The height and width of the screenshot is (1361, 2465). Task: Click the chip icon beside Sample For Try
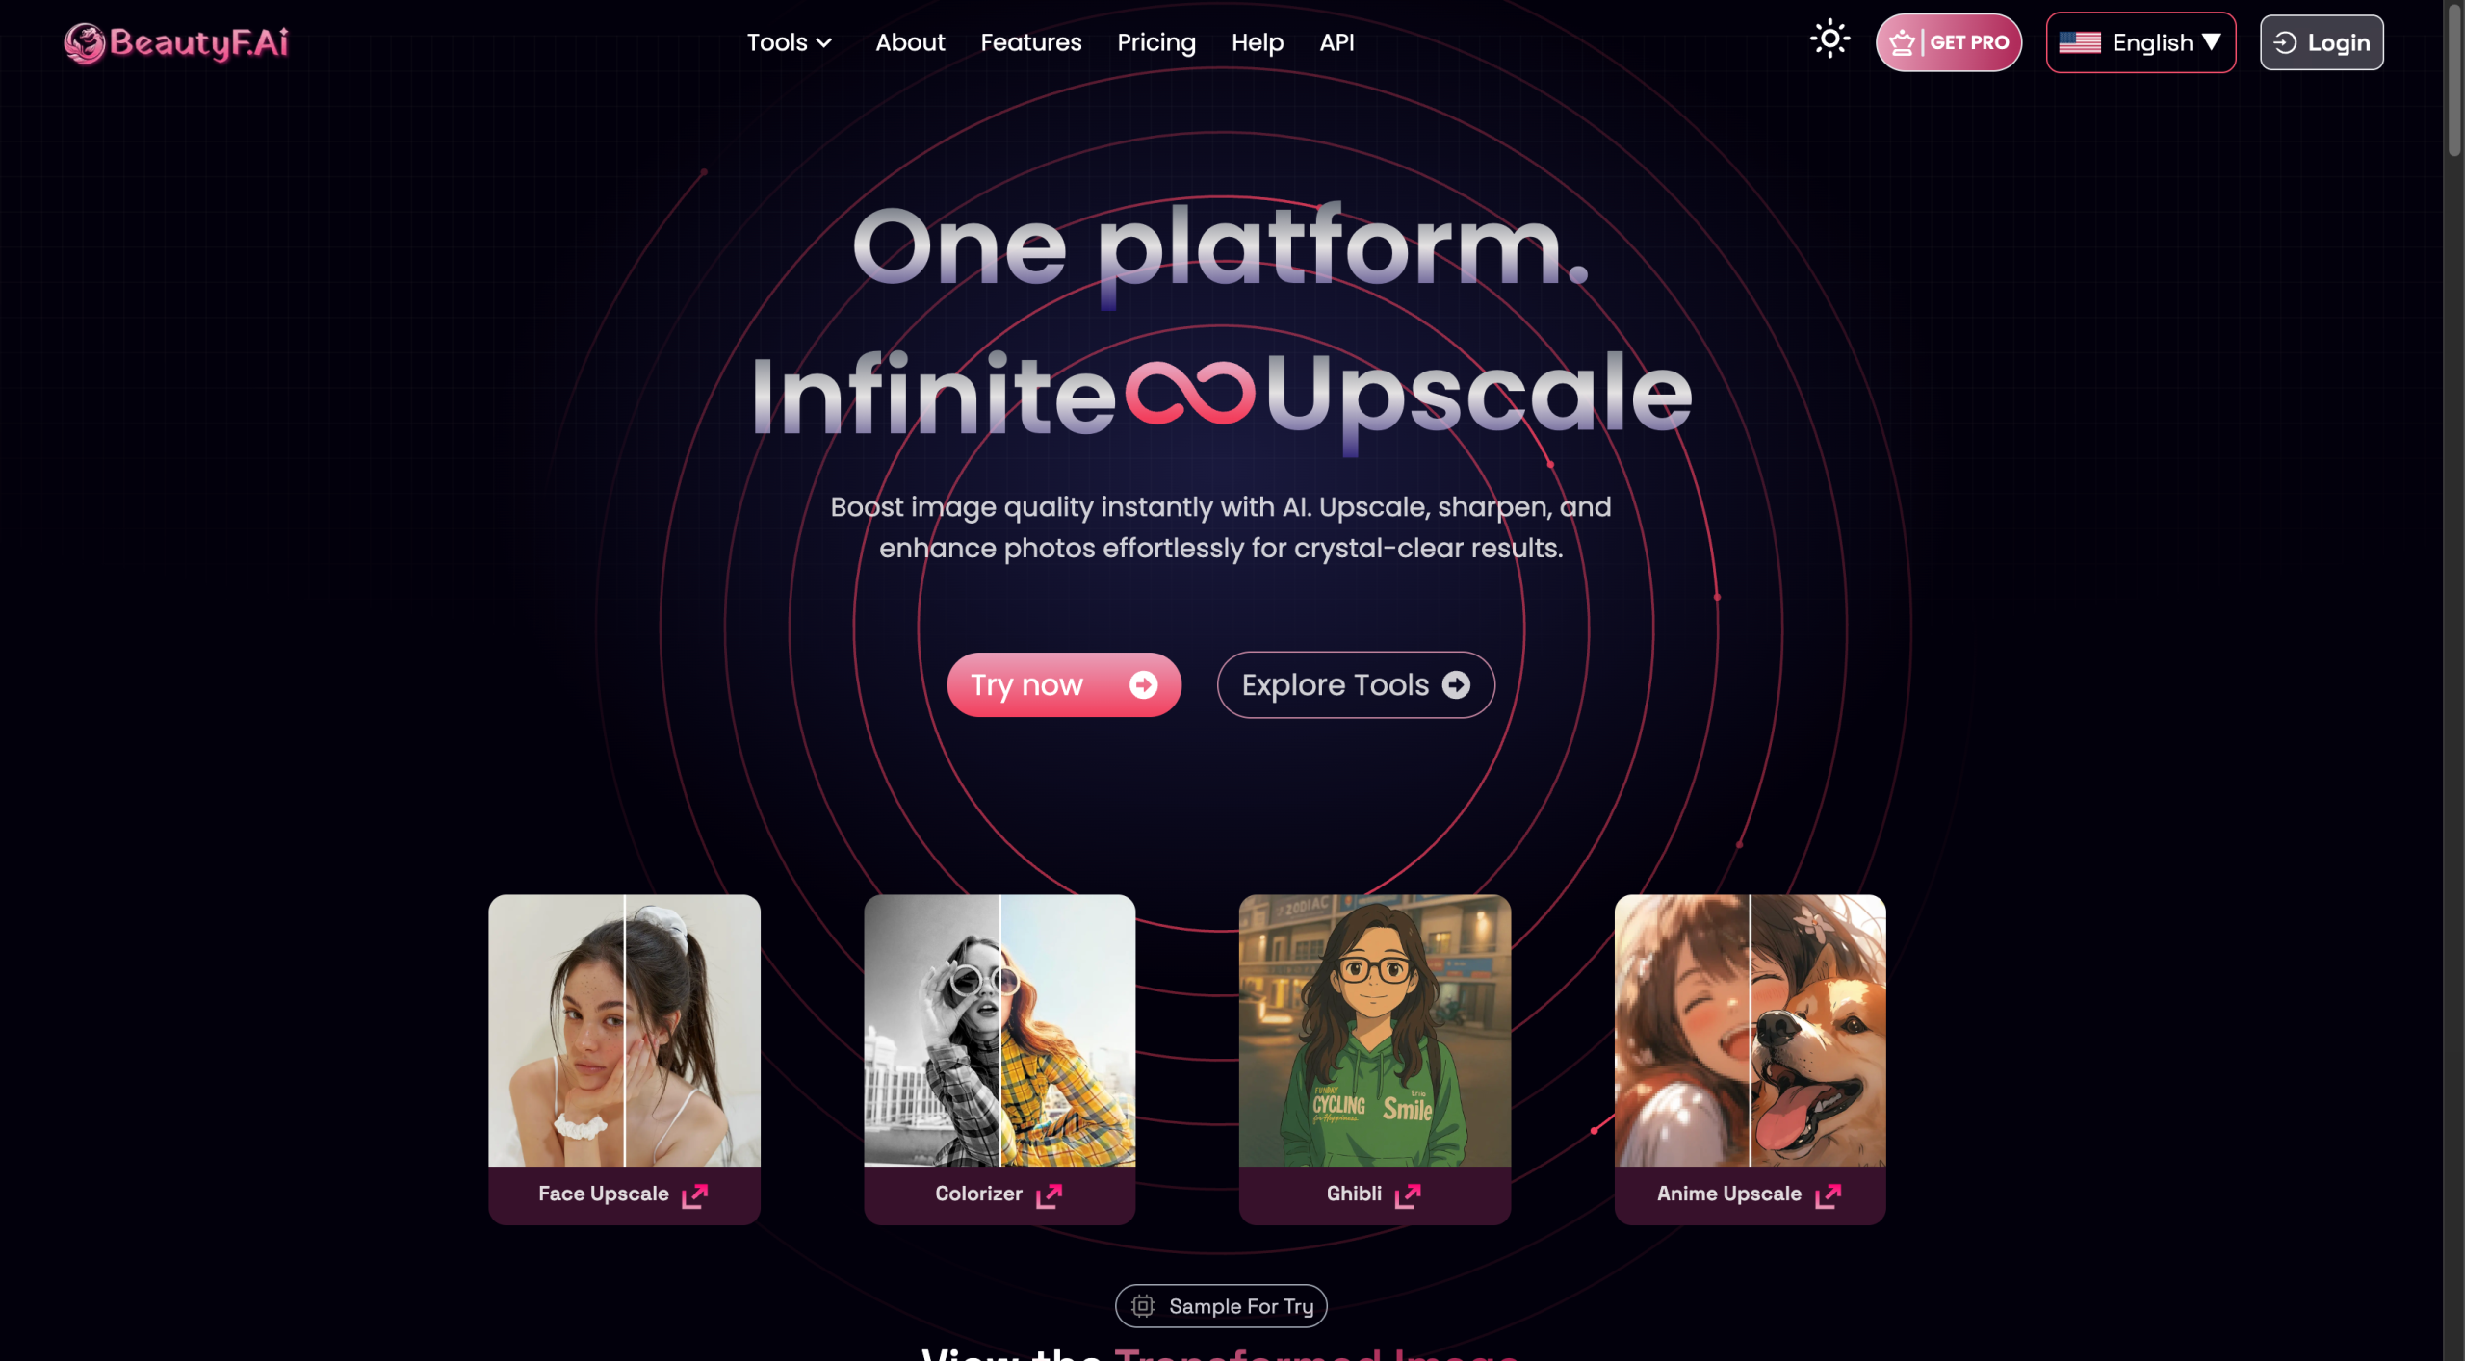(x=1142, y=1305)
